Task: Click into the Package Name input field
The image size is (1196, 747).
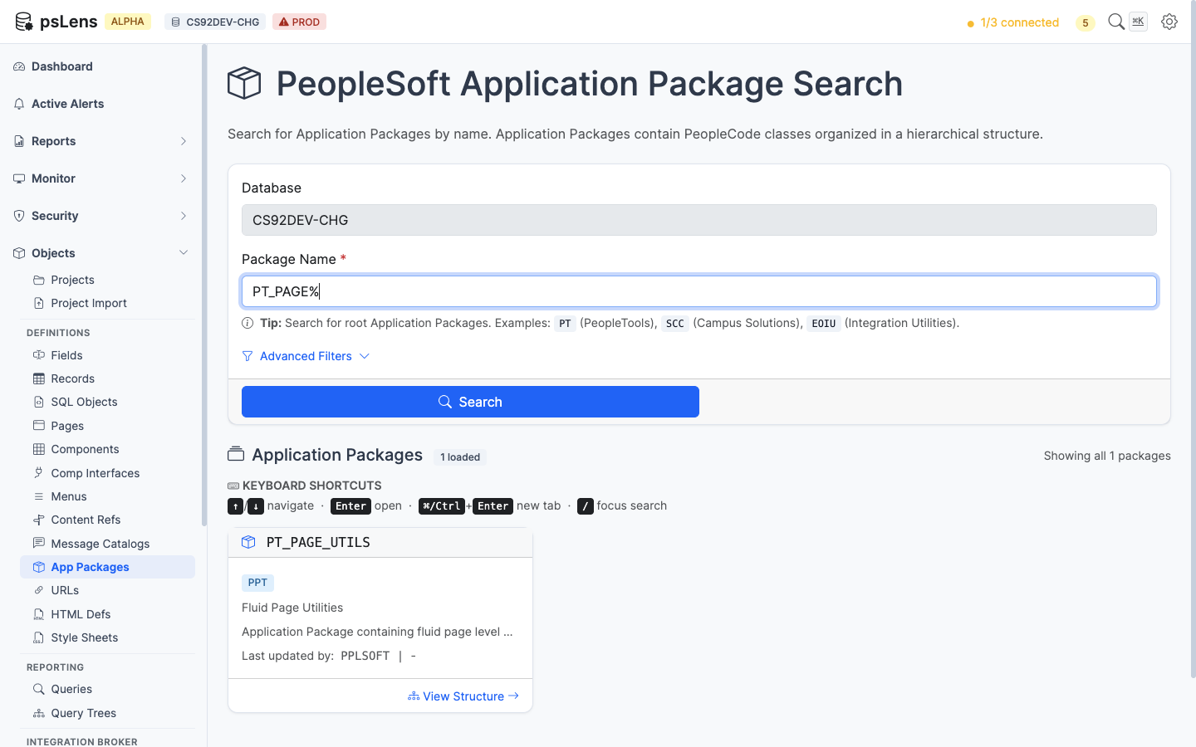Action: tap(699, 291)
